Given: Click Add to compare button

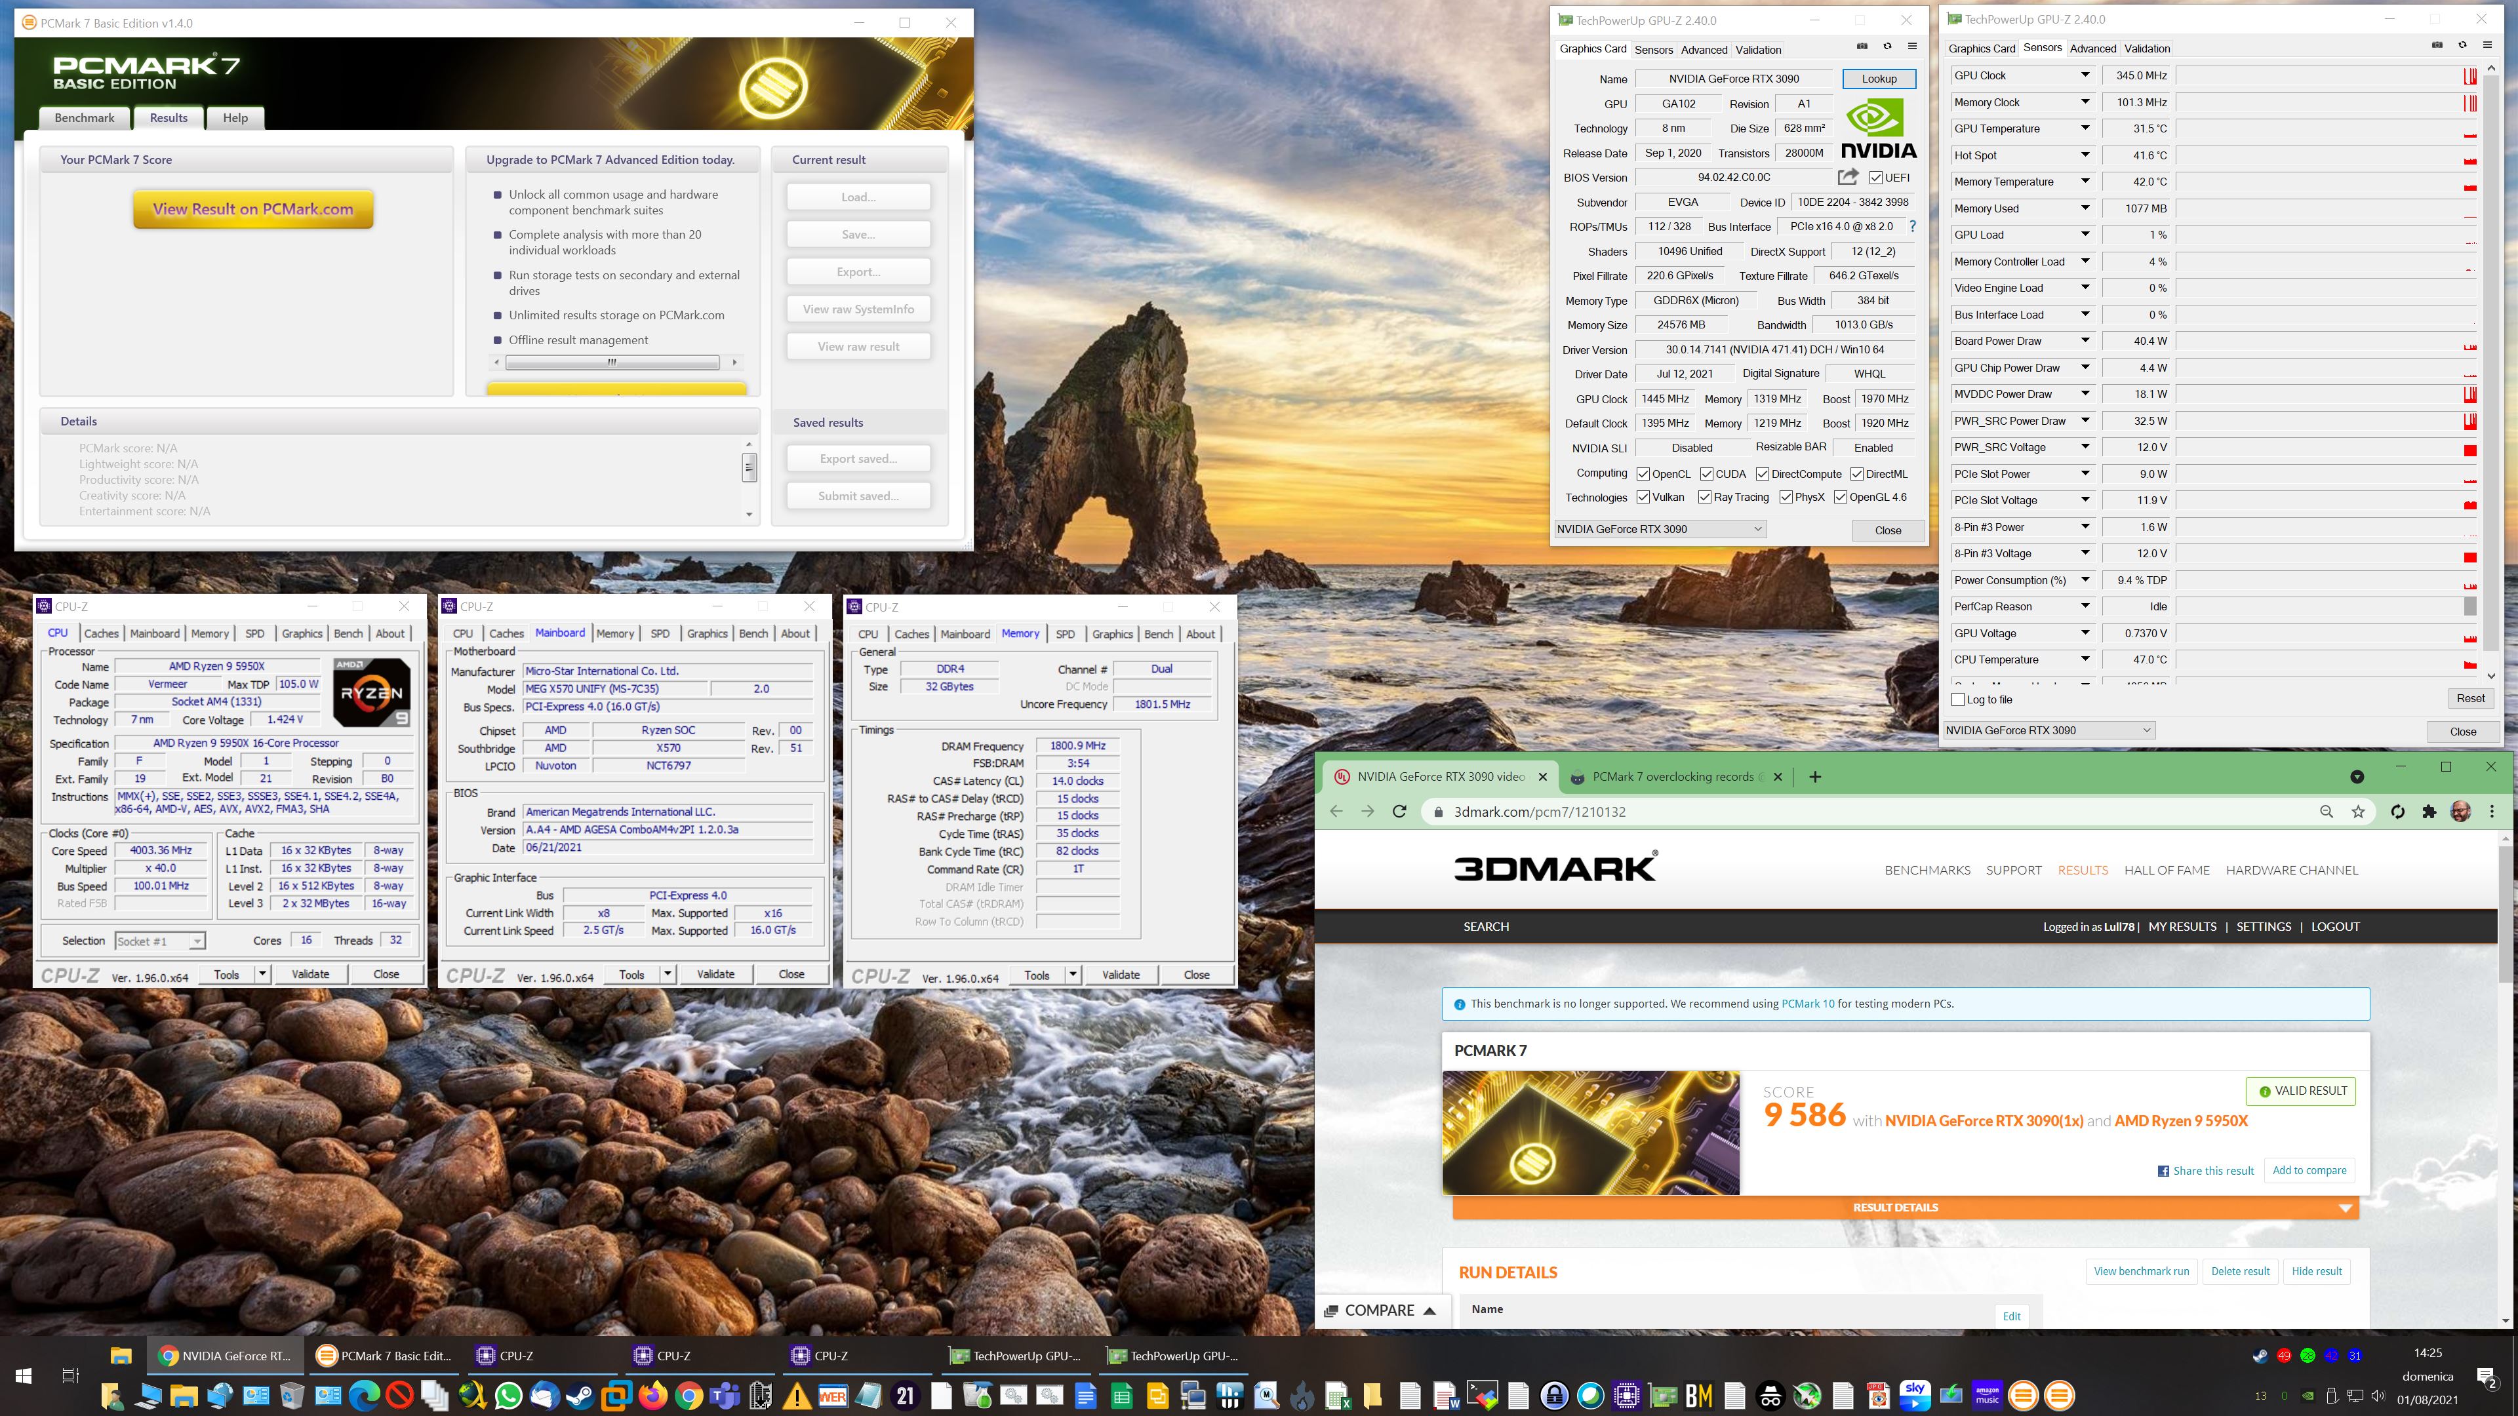Looking at the screenshot, I should [x=2309, y=1171].
